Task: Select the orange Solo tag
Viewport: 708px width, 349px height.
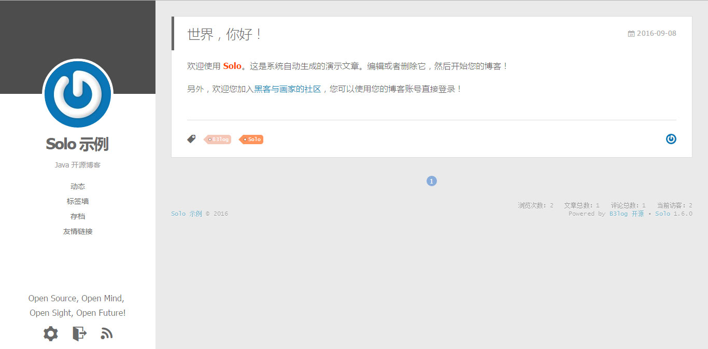Action: click(x=251, y=139)
